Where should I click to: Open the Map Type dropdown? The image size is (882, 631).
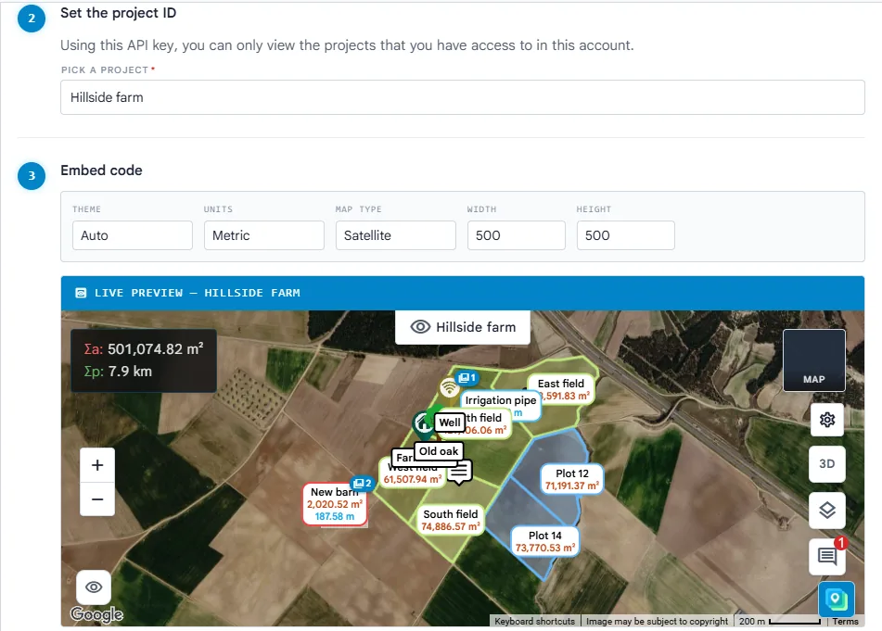tap(395, 235)
